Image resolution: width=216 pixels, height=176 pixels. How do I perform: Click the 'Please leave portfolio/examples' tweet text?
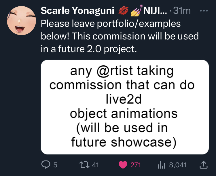tap(111, 24)
